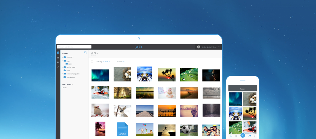
Task: Open the link sharing icon in the sidebar
Action: point(58,67)
